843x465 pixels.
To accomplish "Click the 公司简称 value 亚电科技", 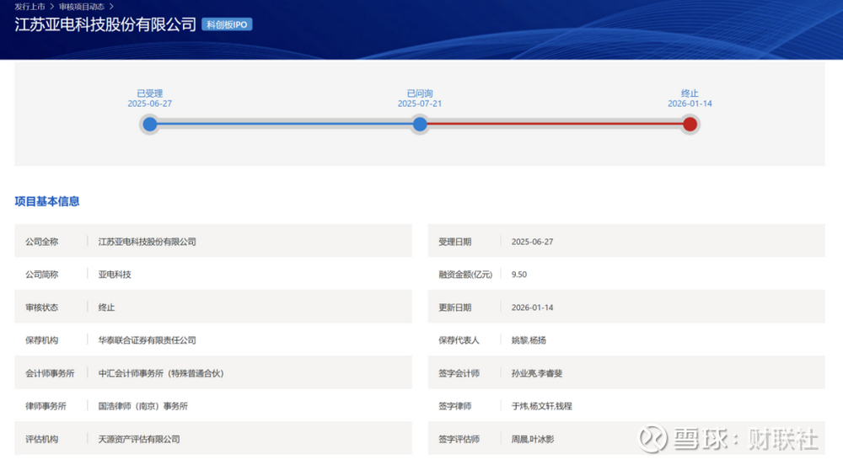I will click(x=115, y=275).
